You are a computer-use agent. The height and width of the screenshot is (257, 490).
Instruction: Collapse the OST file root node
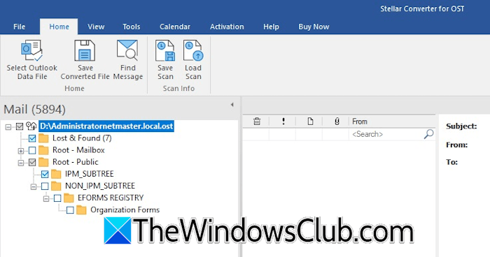tap(8, 126)
